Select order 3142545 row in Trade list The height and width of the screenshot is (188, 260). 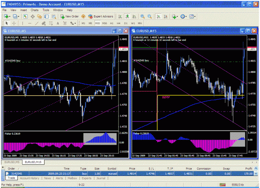[x=129, y=173]
